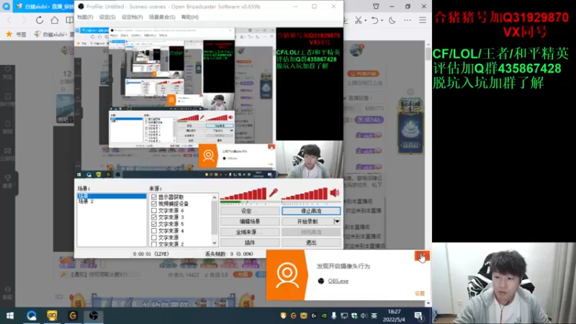Click the 插件 button
The height and width of the screenshot is (324, 576).
[250, 243]
